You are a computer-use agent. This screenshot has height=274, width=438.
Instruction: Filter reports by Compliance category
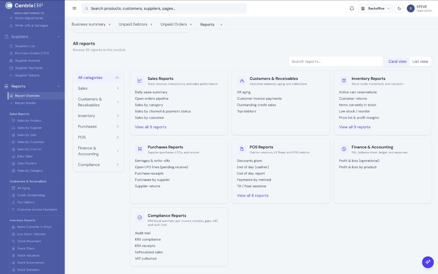98,165
